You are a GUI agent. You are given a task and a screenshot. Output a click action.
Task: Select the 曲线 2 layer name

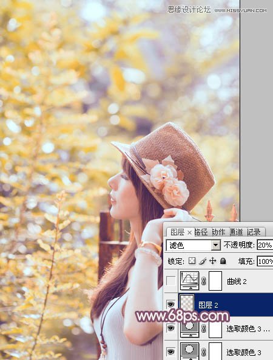click(x=237, y=281)
